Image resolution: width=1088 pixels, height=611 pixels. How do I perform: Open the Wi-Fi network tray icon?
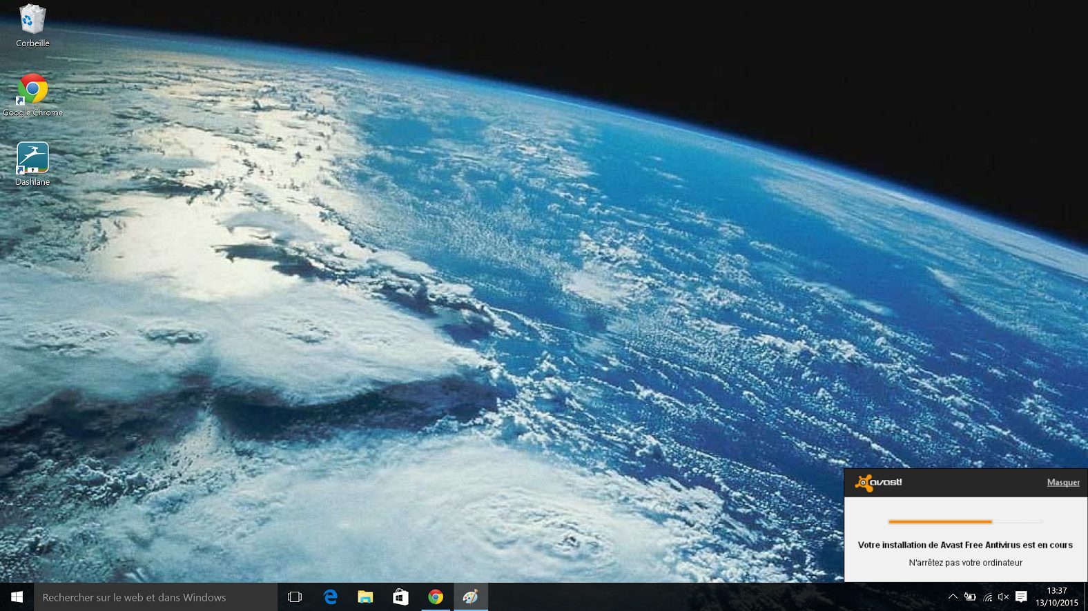point(988,597)
